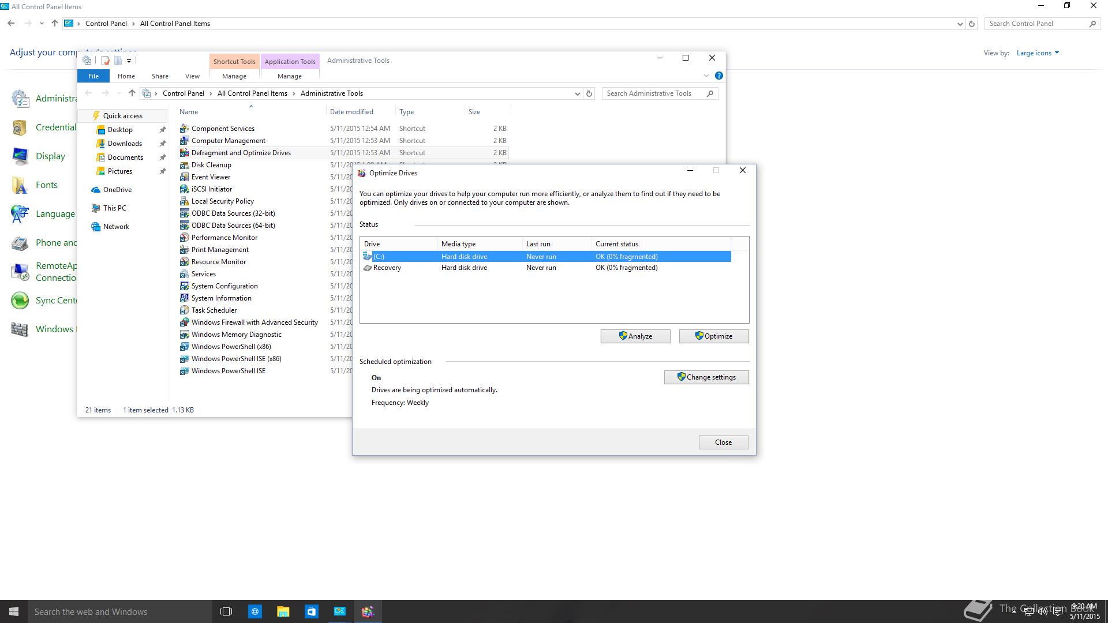Switch to the Share ribbon tab
This screenshot has width=1108, height=623.
pos(160,76)
